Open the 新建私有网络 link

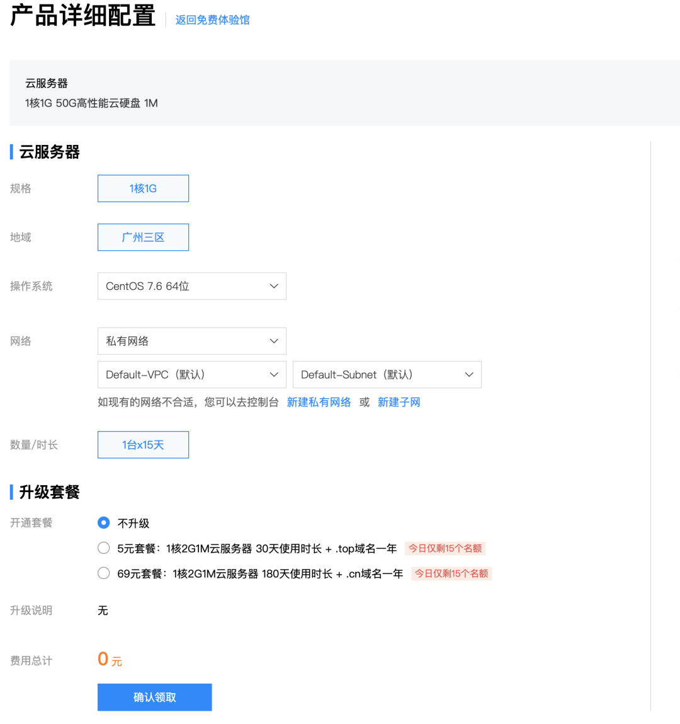[319, 402]
